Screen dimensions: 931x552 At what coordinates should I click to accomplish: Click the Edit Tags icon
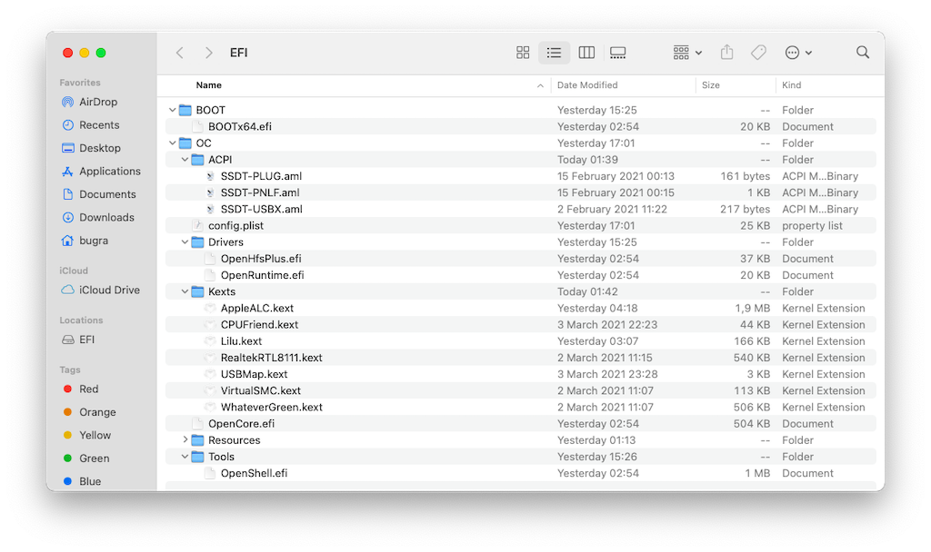click(758, 53)
